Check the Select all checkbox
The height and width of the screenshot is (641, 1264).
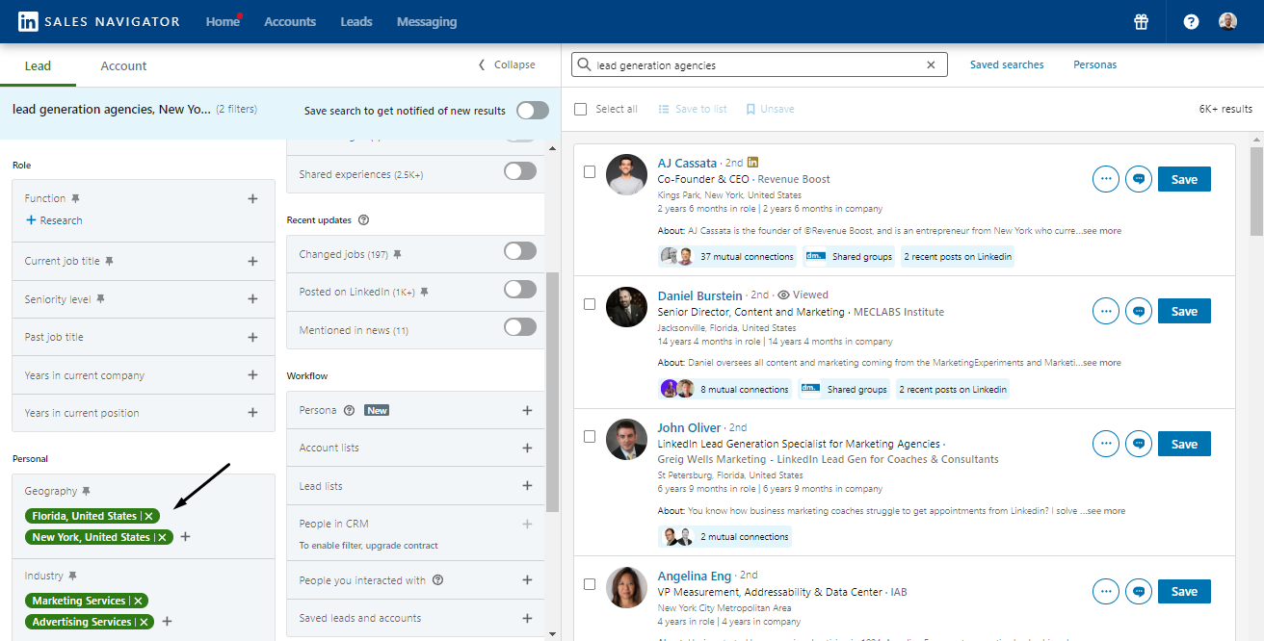click(580, 109)
